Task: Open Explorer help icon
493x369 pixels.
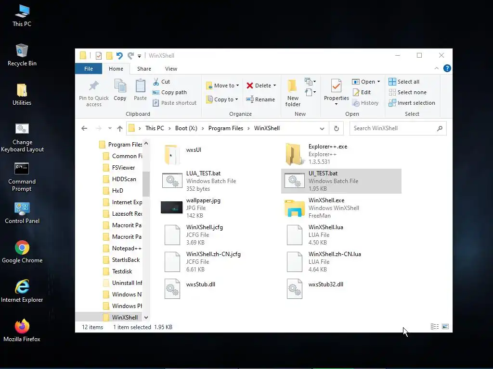Action: 447,68
